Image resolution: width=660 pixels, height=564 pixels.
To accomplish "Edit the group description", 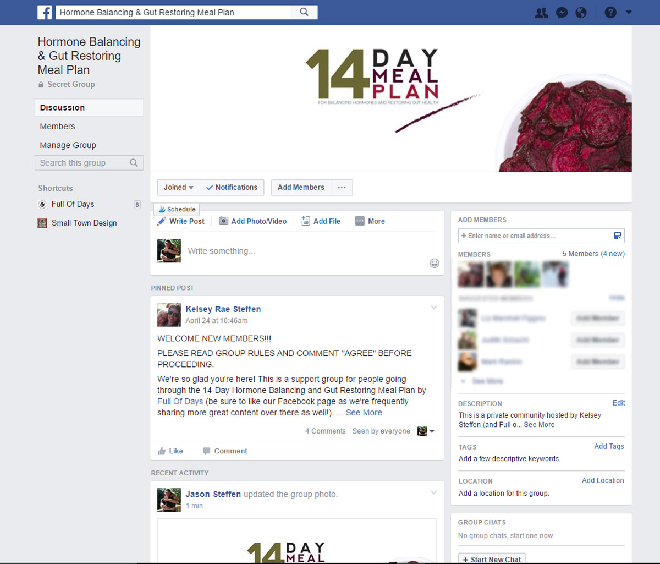I will 619,403.
